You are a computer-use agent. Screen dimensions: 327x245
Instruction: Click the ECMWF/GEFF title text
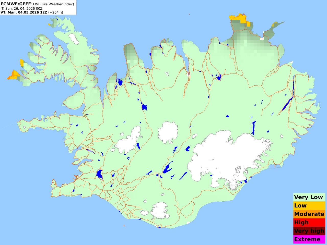[x=16, y=4]
